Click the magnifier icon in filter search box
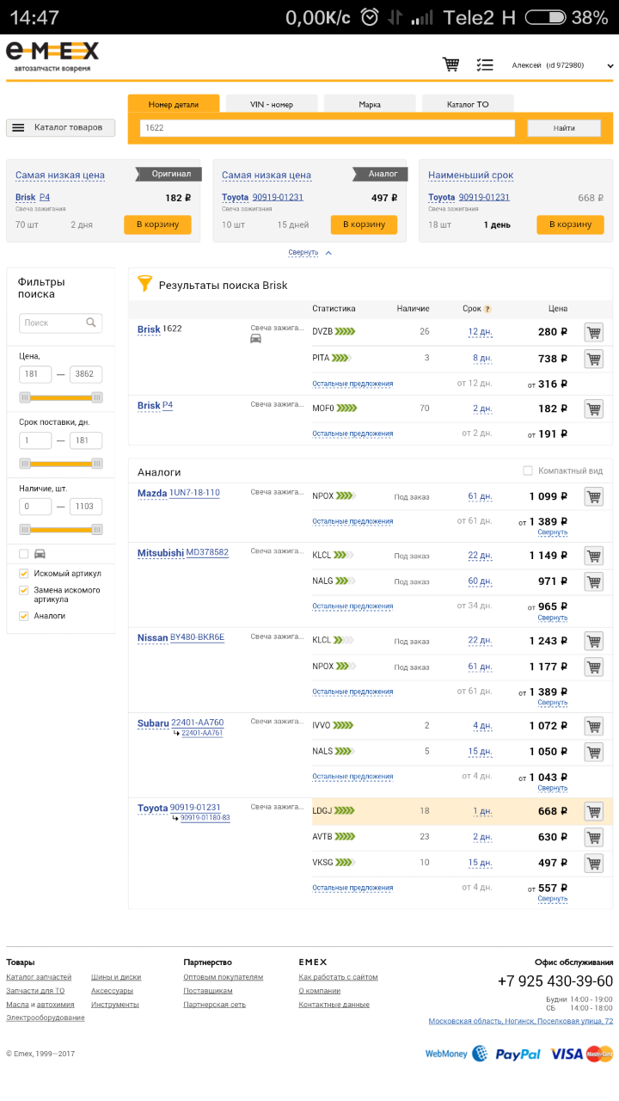This screenshot has width=619, height=1101. click(x=91, y=323)
